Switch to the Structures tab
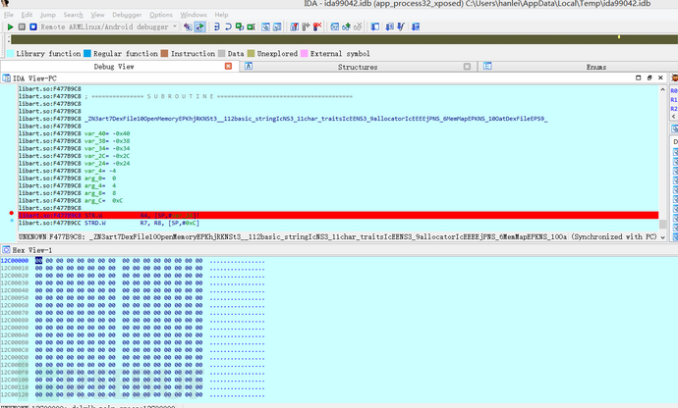 (358, 67)
